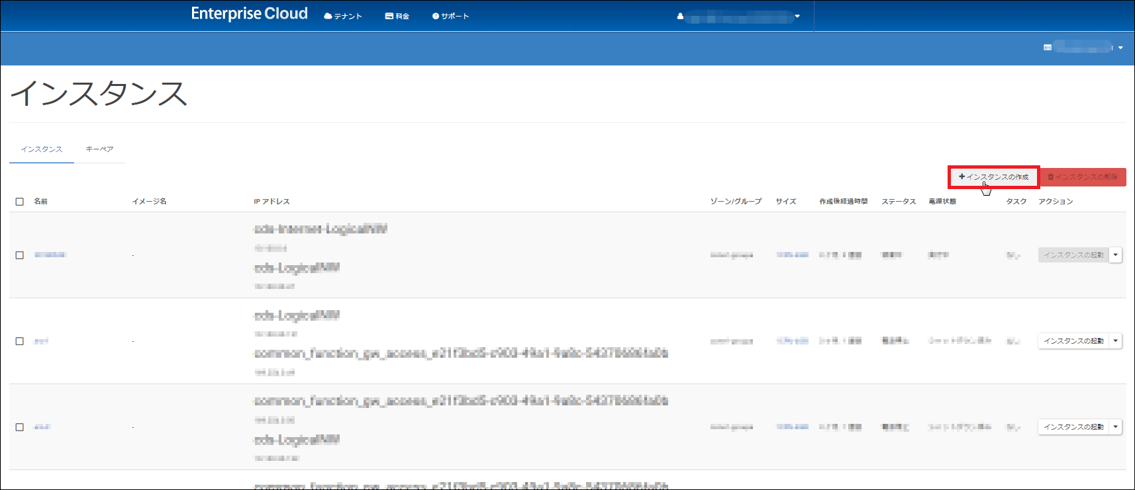The image size is (1135, 490).
Task: Open the user account dropdown in header
Action: tap(738, 17)
